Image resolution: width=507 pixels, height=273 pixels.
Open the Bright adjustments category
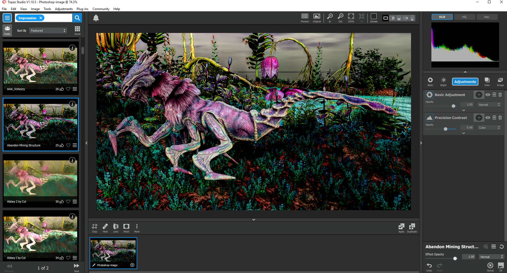[443, 82]
